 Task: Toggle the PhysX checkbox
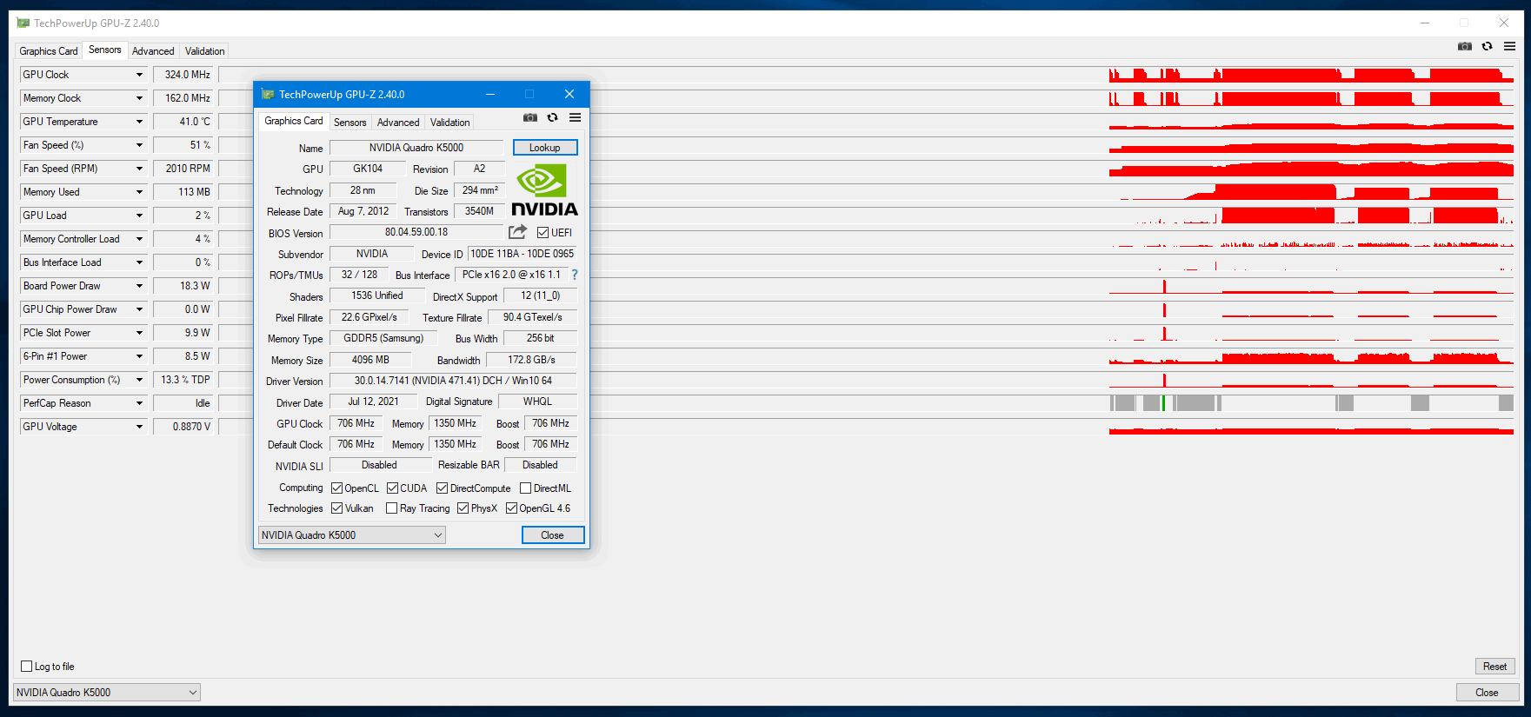click(x=463, y=508)
